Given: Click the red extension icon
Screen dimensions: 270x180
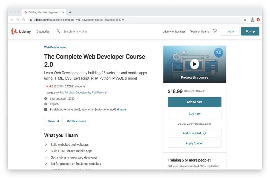Looking at the screenshot, I should (x=258, y=20).
